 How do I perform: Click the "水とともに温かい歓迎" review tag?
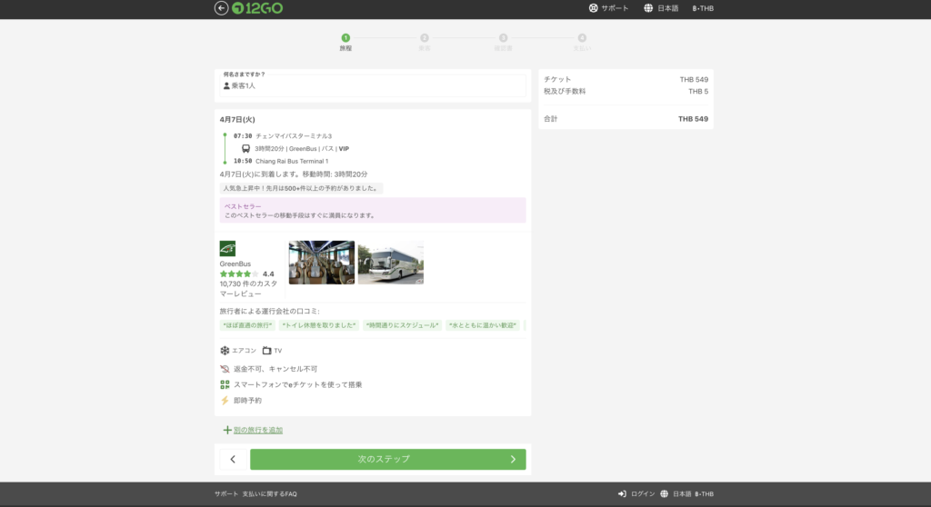tap(483, 325)
